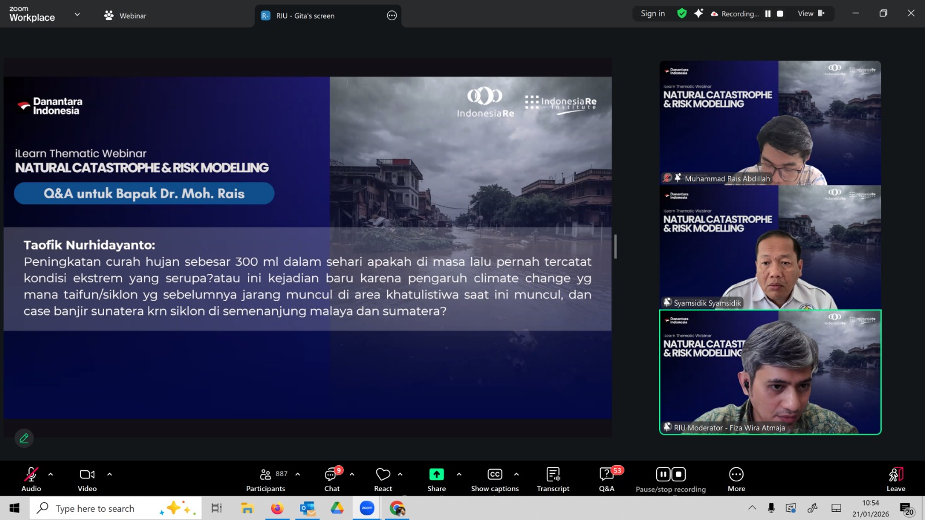
Task: Open the React emoji menu
Action: point(383,480)
